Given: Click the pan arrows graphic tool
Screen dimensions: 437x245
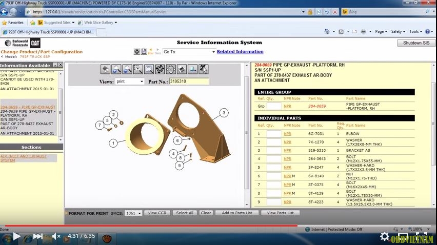Looking at the screenshot, I should pyautogui.click(x=160, y=69).
